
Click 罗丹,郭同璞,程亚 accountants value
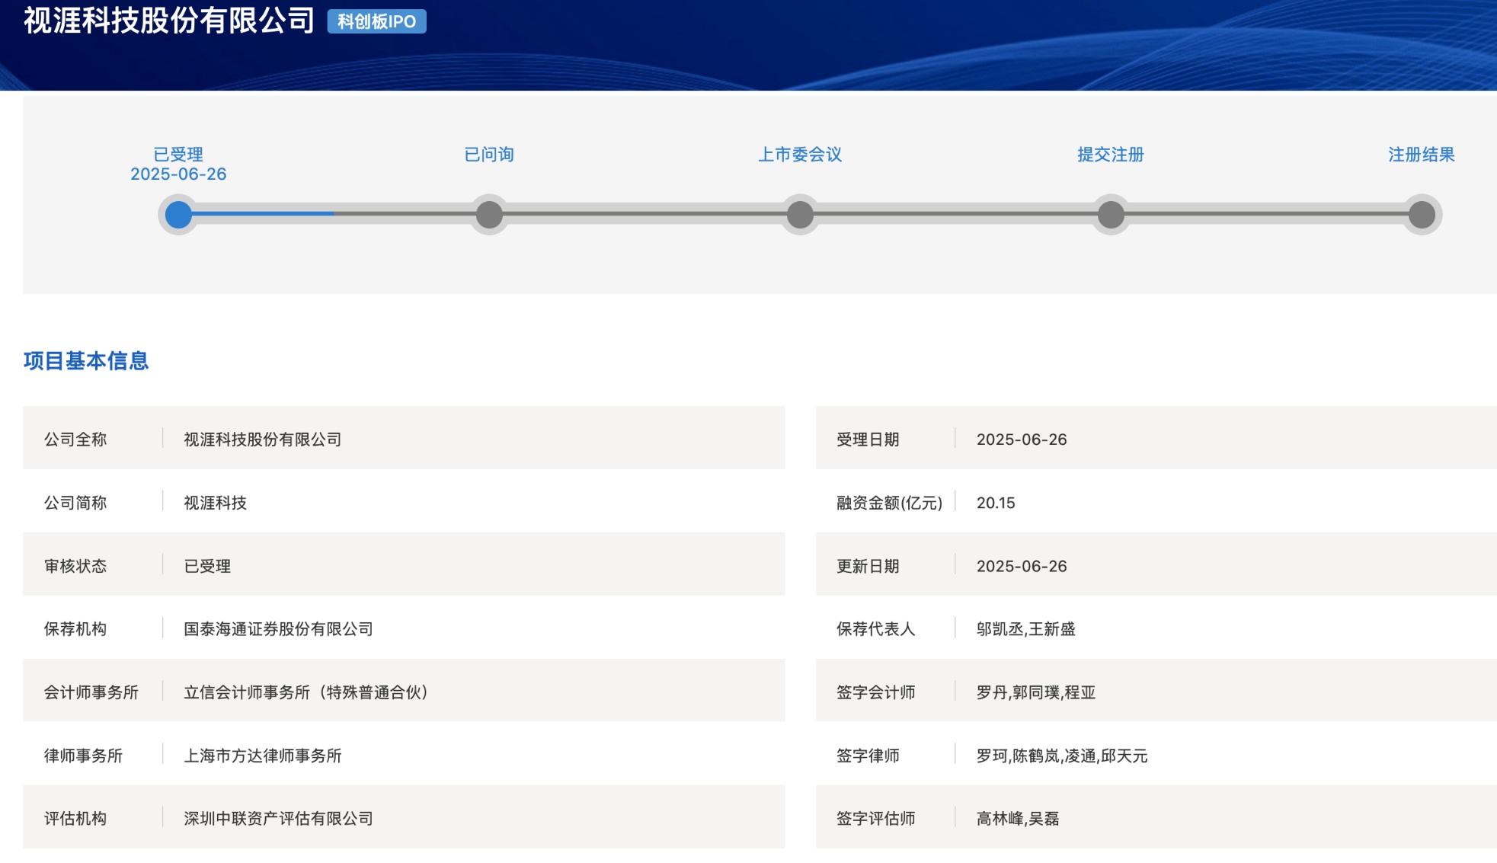click(x=1036, y=692)
